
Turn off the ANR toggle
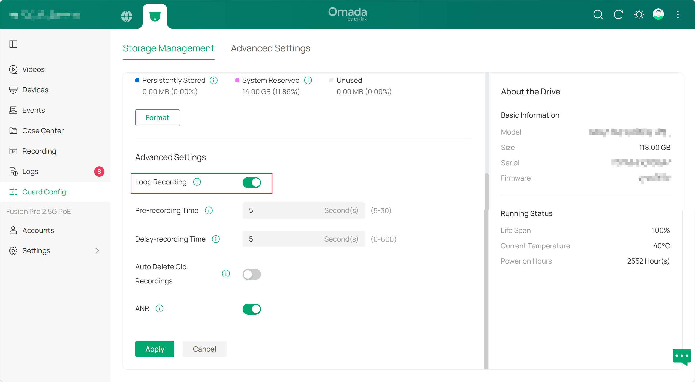pos(252,309)
